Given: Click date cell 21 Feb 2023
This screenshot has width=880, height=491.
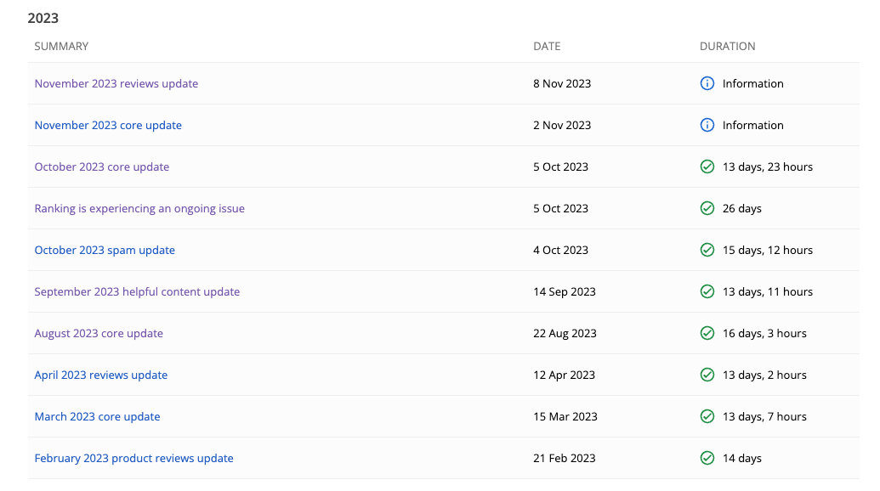Looking at the screenshot, I should pyautogui.click(x=564, y=458).
